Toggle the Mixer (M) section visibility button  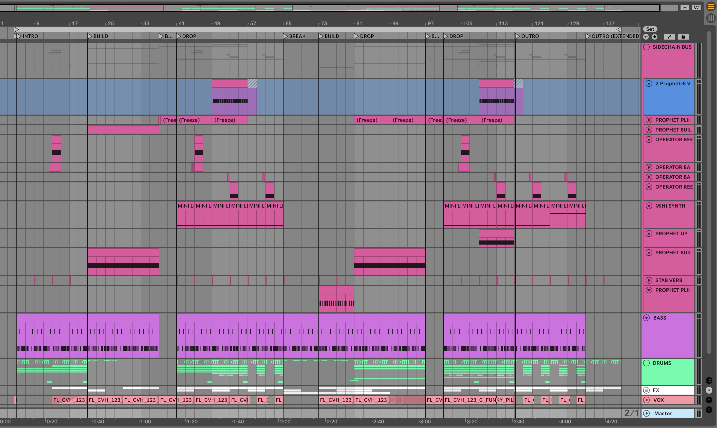709,400
